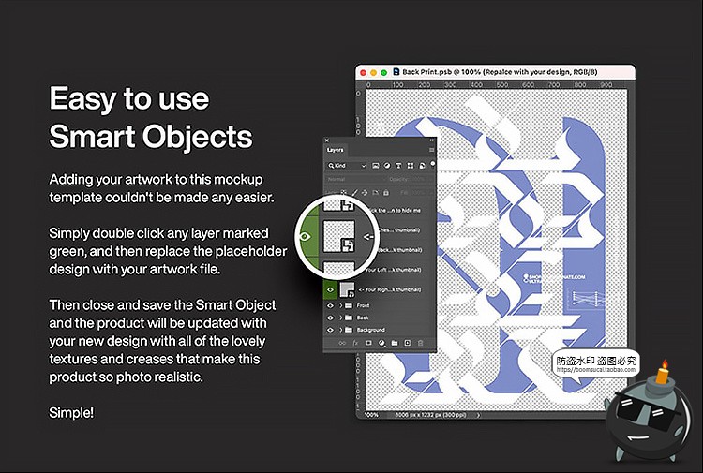
Task: Hide the Front group layer
Action: pos(329,305)
